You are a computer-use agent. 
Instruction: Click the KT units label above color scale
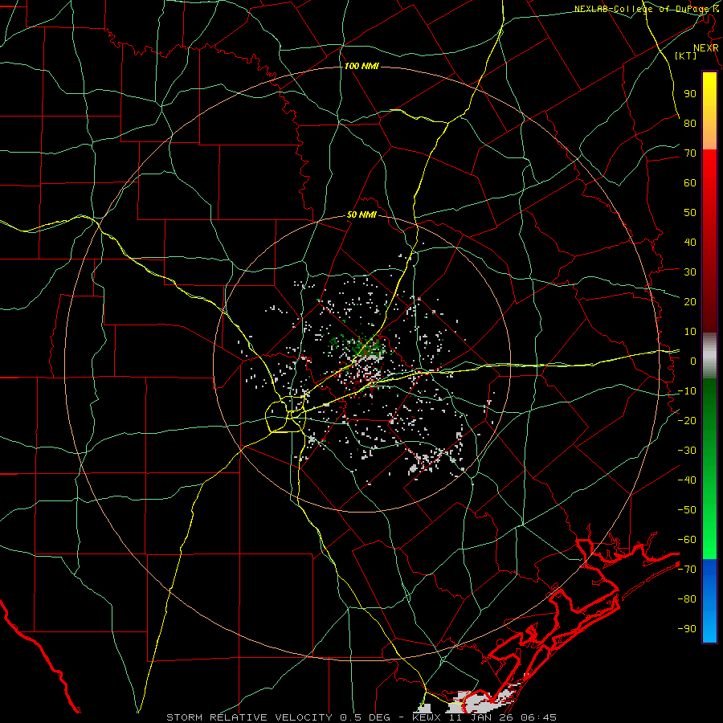click(686, 55)
